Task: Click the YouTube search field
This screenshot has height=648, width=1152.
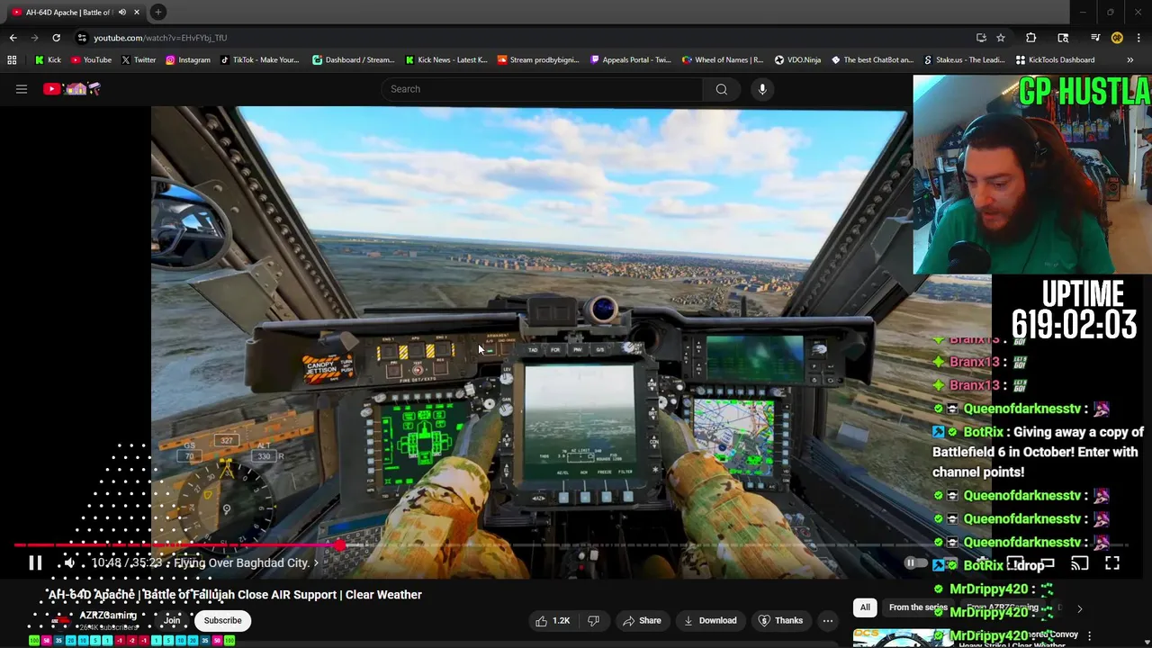Action: [x=542, y=89]
